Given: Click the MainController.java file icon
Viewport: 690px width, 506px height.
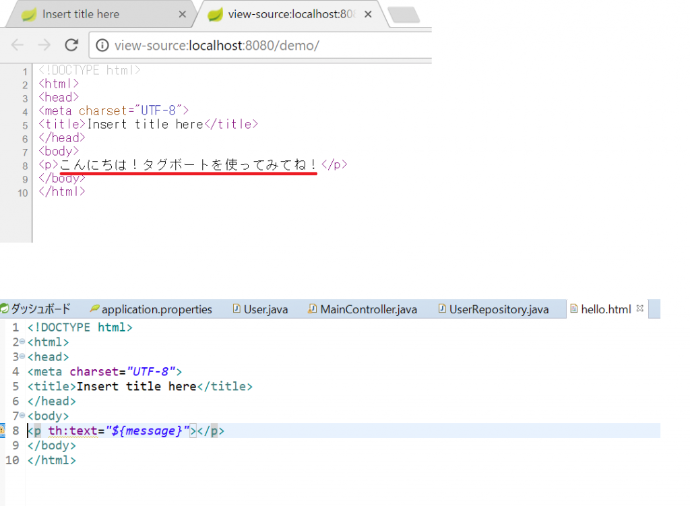Looking at the screenshot, I should tap(312, 309).
